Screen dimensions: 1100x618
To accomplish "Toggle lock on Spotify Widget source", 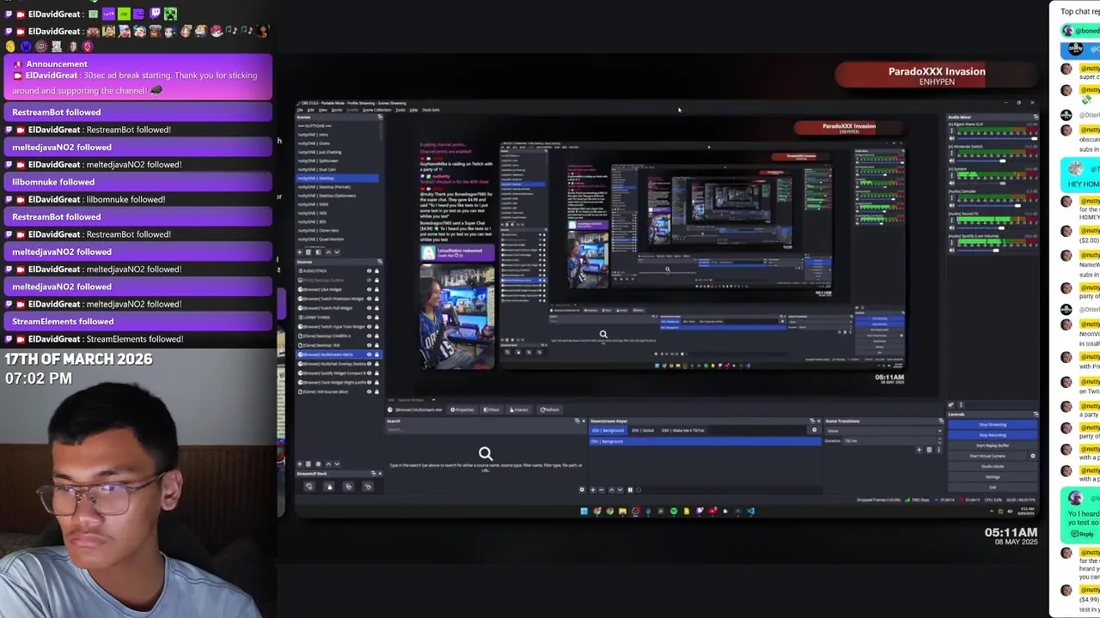I will [376, 373].
